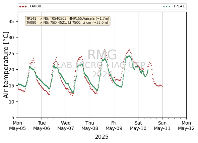Click the red TA080 legend marker dots
Screen dimensions: 198x143
tap(23, 6)
